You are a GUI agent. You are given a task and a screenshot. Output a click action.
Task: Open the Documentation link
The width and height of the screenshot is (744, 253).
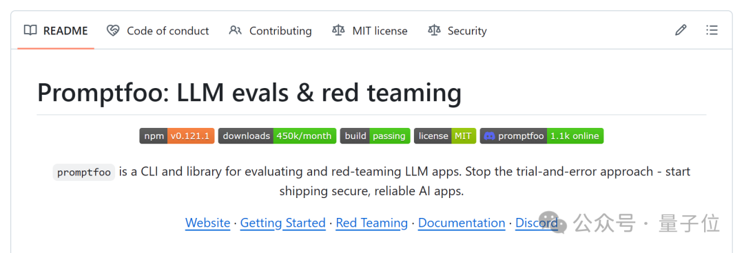pyautogui.click(x=462, y=223)
